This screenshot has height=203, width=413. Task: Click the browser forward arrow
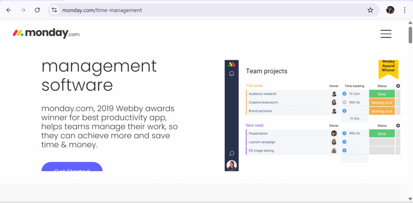[x=23, y=10]
